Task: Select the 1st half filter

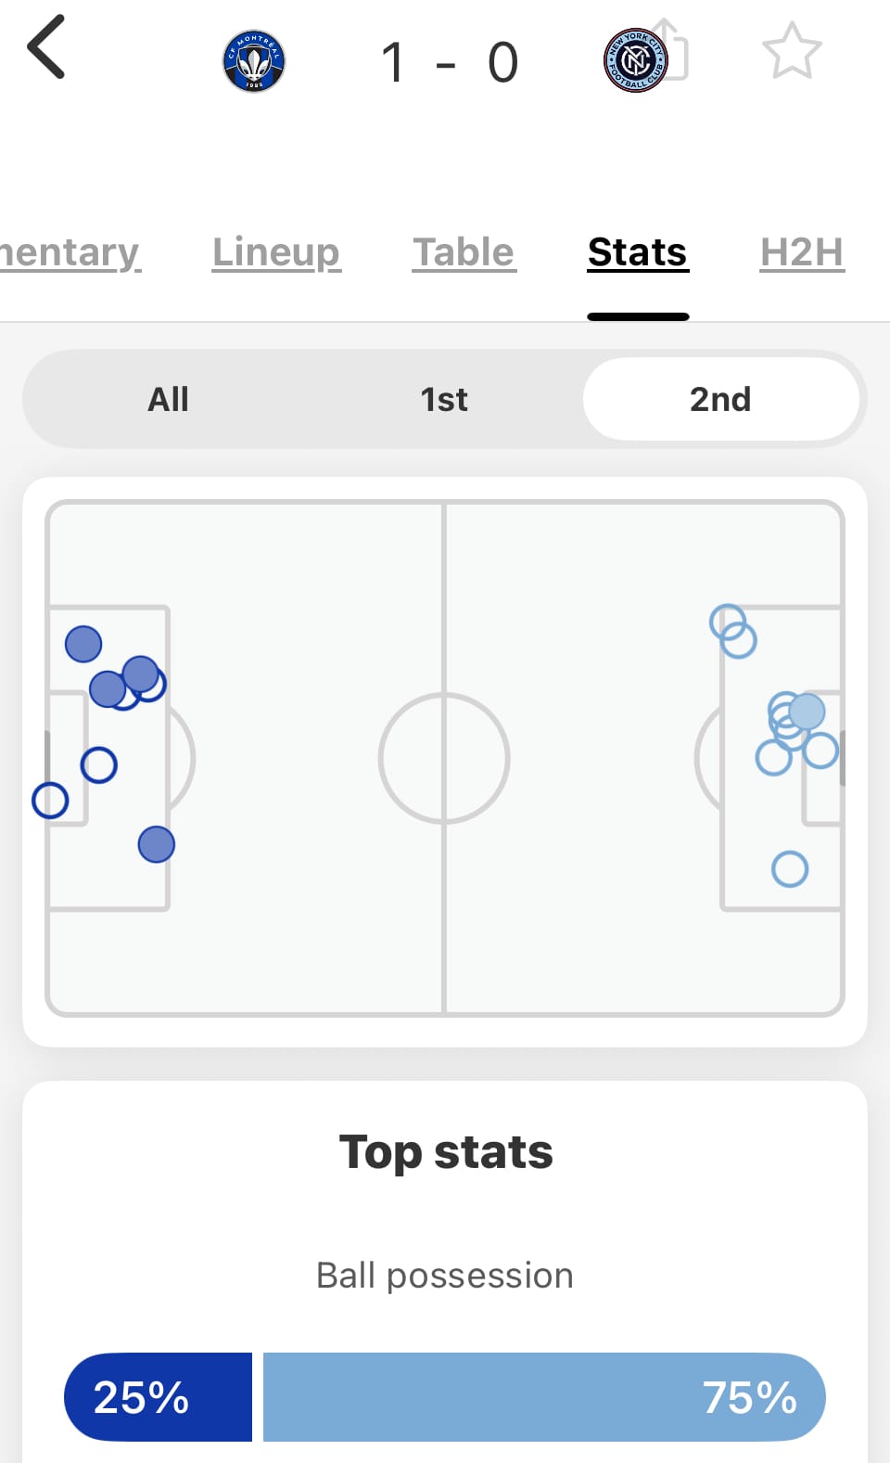Action: click(x=444, y=399)
